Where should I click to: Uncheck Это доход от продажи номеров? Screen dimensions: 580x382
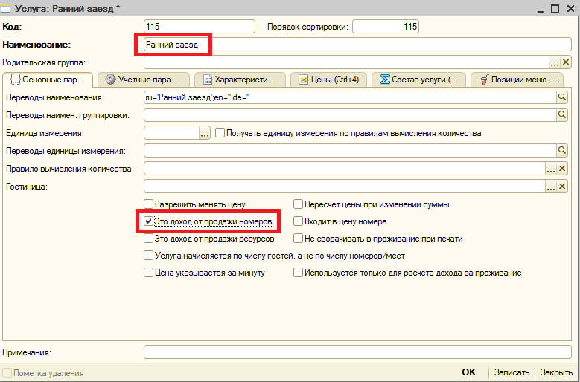(148, 221)
